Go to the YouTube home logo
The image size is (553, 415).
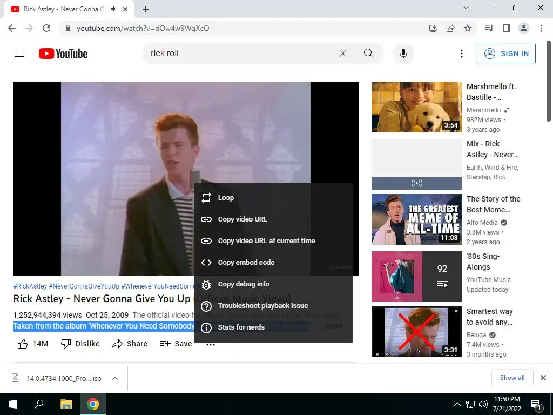[63, 53]
